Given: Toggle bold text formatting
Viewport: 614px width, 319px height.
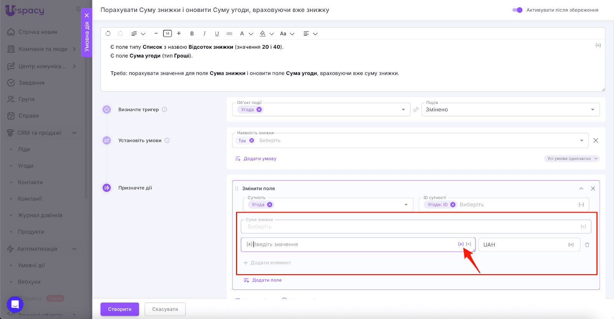Looking at the screenshot, I should coord(192,34).
